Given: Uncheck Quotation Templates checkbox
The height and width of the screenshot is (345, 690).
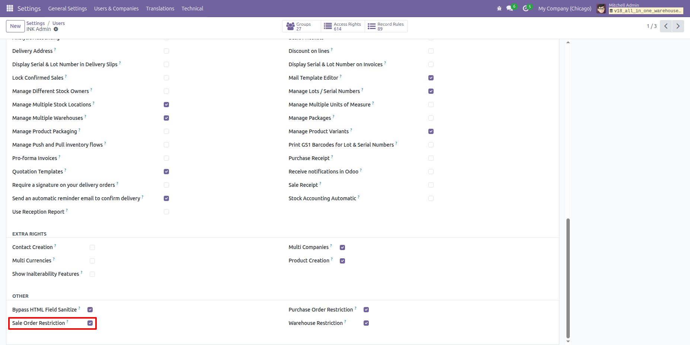Looking at the screenshot, I should (166, 172).
